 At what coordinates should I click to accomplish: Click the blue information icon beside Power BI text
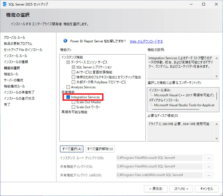[x=65, y=41]
